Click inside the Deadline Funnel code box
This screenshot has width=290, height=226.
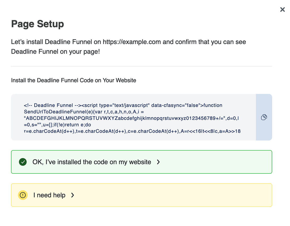click(134, 117)
